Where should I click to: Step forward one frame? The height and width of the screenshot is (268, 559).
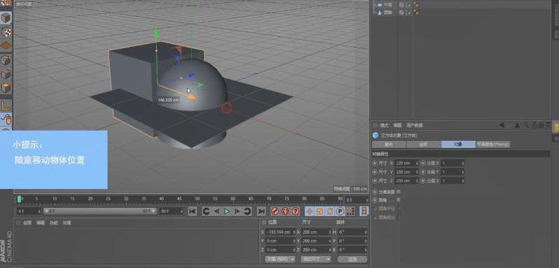coord(236,211)
